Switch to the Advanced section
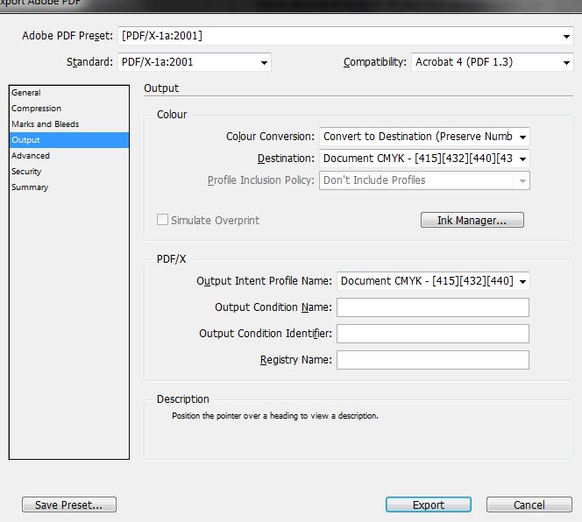The width and height of the screenshot is (582, 522). pos(69,155)
